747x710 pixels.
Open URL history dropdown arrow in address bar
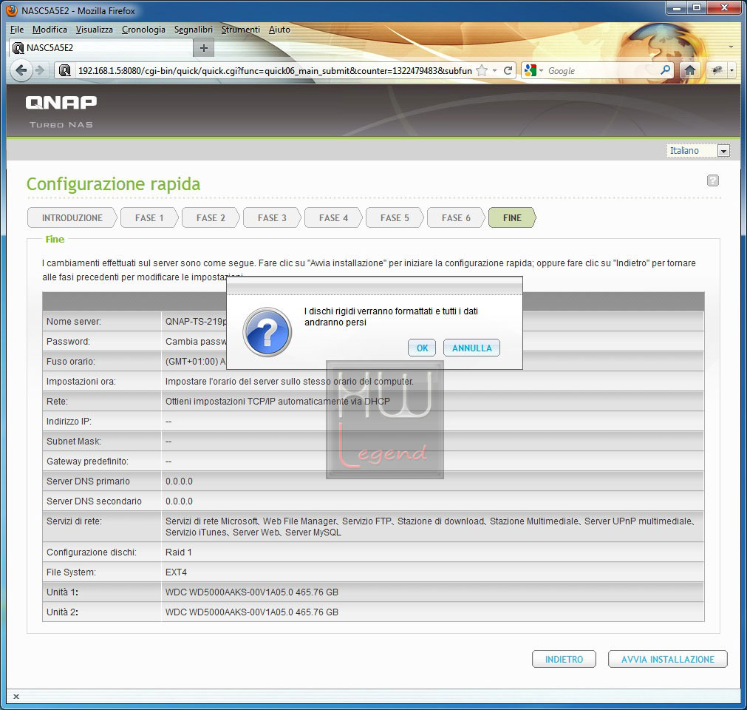[x=494, y=70]
